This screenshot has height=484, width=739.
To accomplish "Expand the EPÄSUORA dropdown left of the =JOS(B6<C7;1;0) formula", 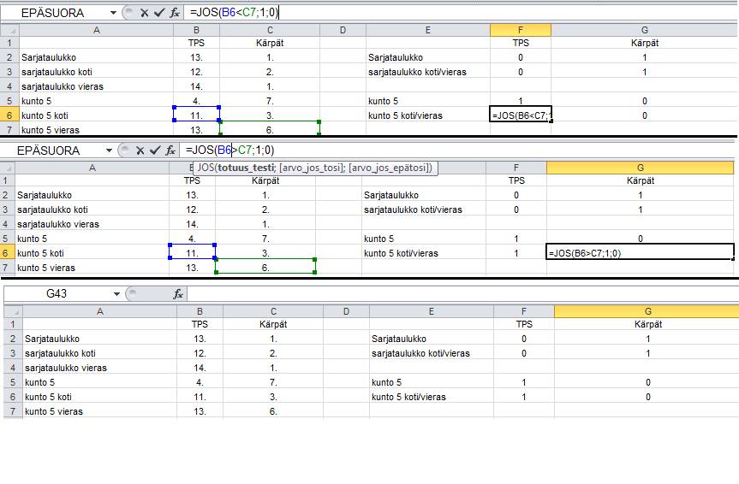I will [x=113, y=13].
